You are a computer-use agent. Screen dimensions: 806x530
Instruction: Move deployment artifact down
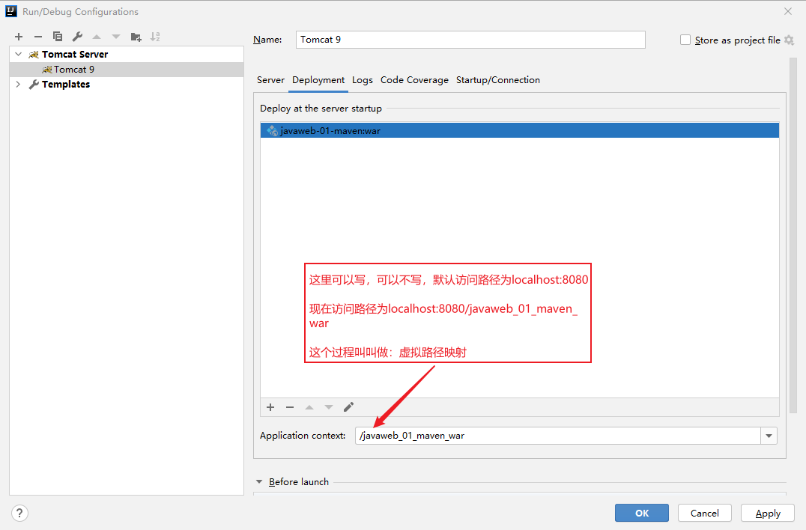(x=329, y=407)
